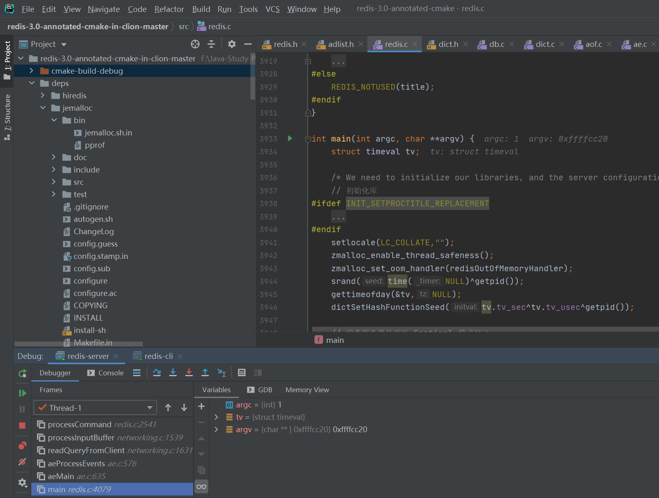Click the red Stop debug icon
The image size is (659, 498).
click(22, 425)
